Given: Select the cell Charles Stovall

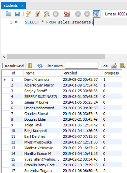Looking at the screenshot, I should pos(42,114).
